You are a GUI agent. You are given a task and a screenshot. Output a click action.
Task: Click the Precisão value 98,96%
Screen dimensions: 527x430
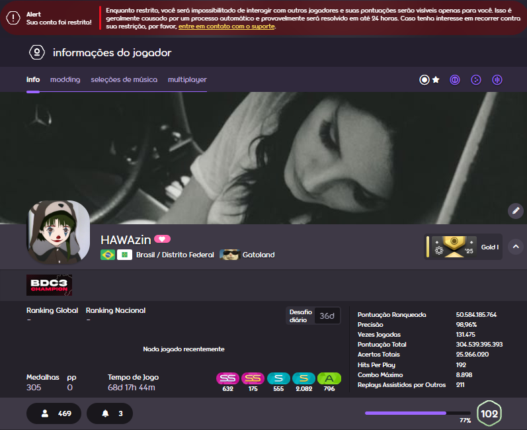466,324
